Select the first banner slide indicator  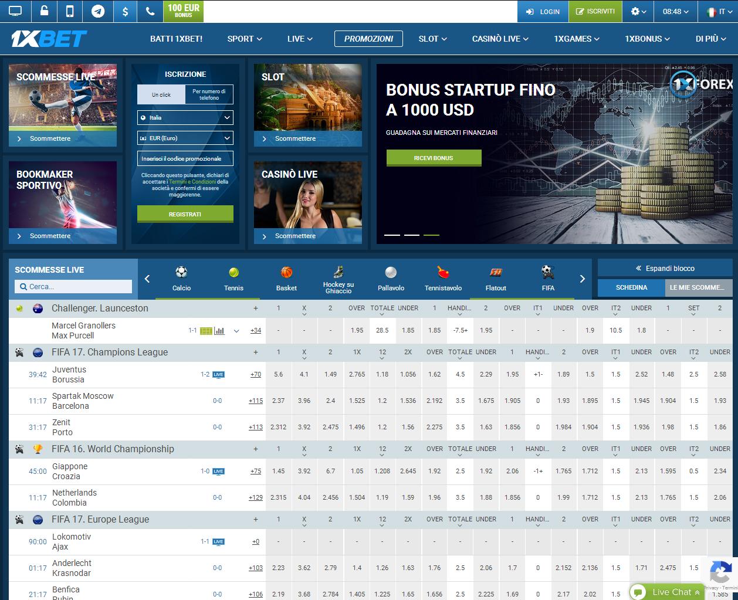coord(392,235)
